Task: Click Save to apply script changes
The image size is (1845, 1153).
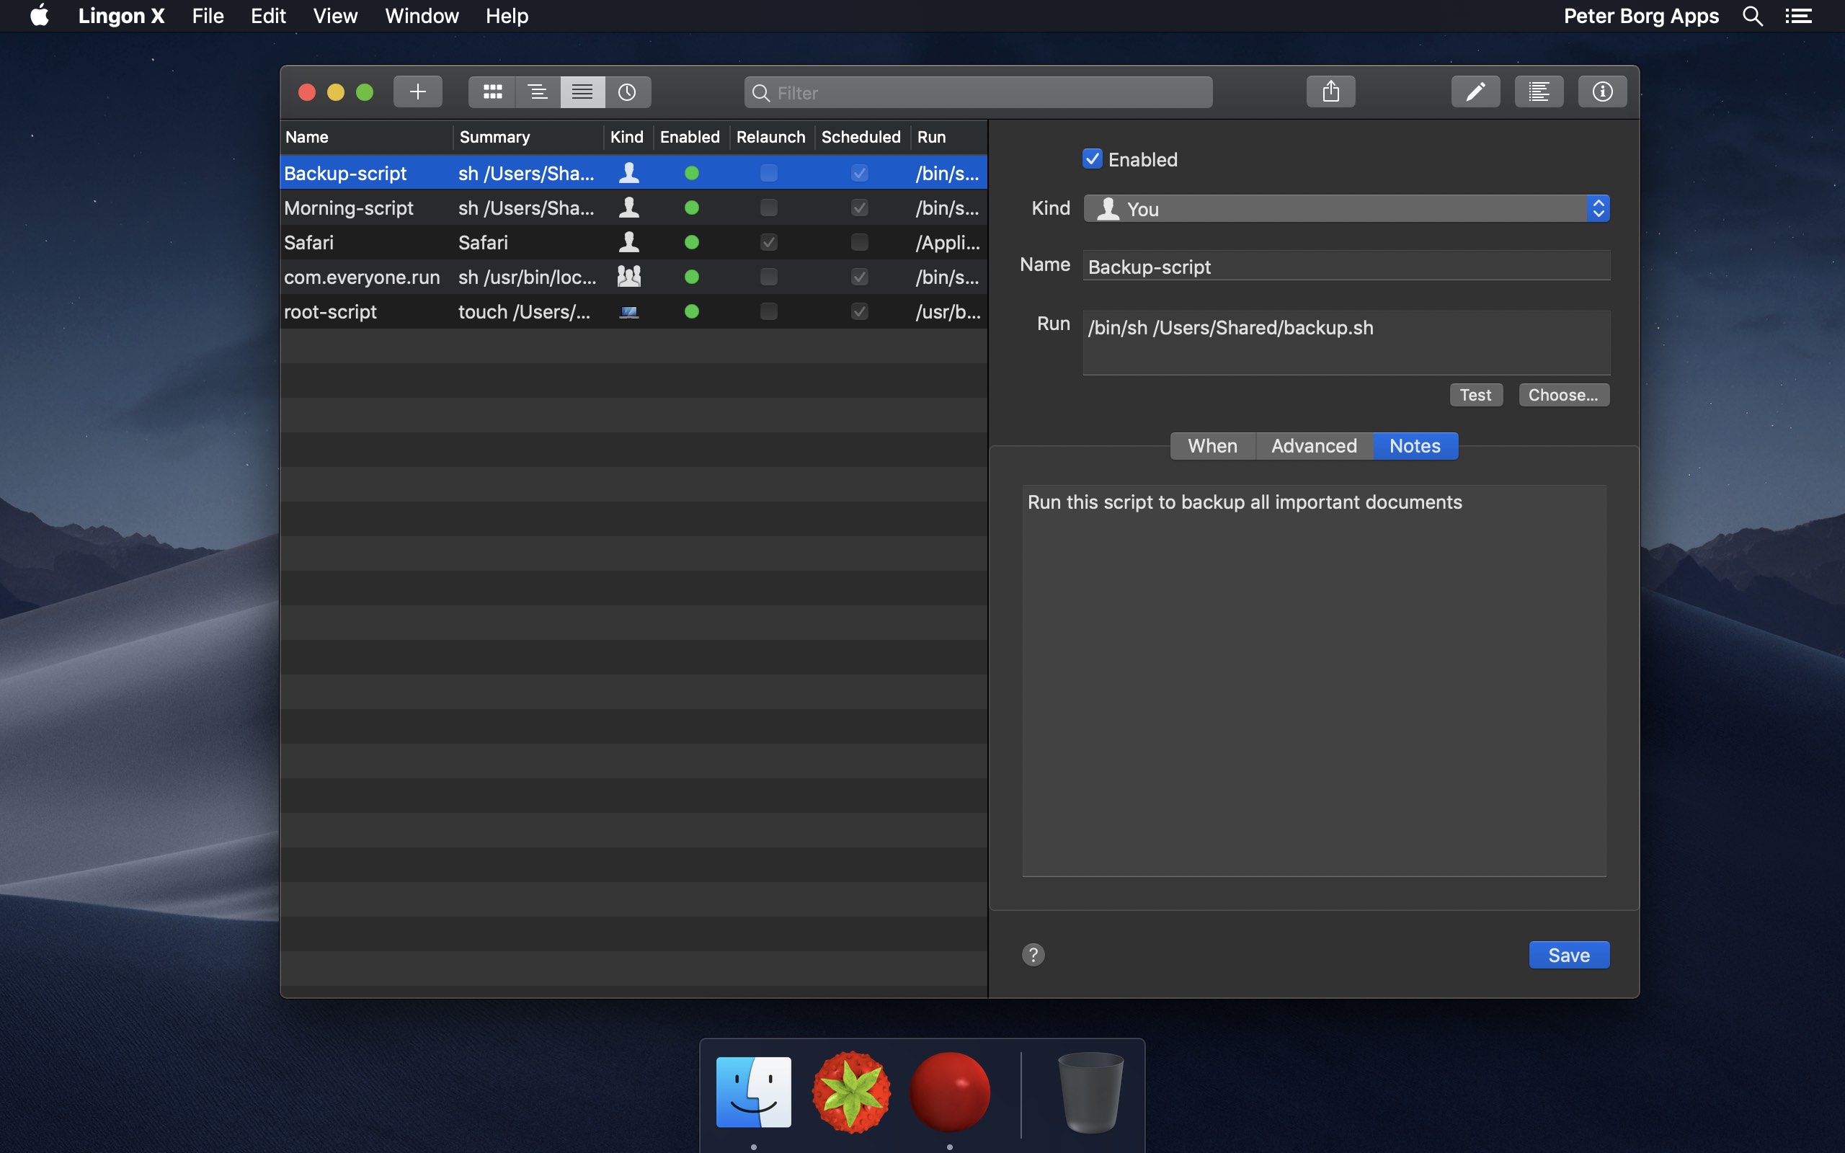Action: (x=1569, y=955)
